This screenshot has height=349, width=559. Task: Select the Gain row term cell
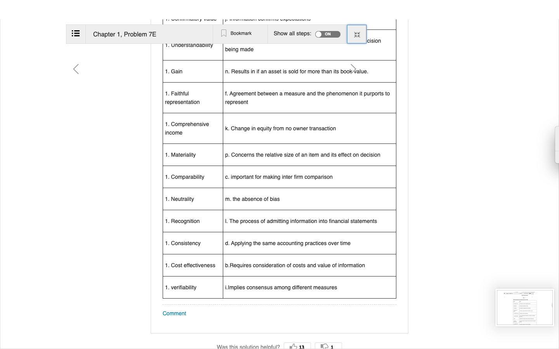[x=193, y=71]
